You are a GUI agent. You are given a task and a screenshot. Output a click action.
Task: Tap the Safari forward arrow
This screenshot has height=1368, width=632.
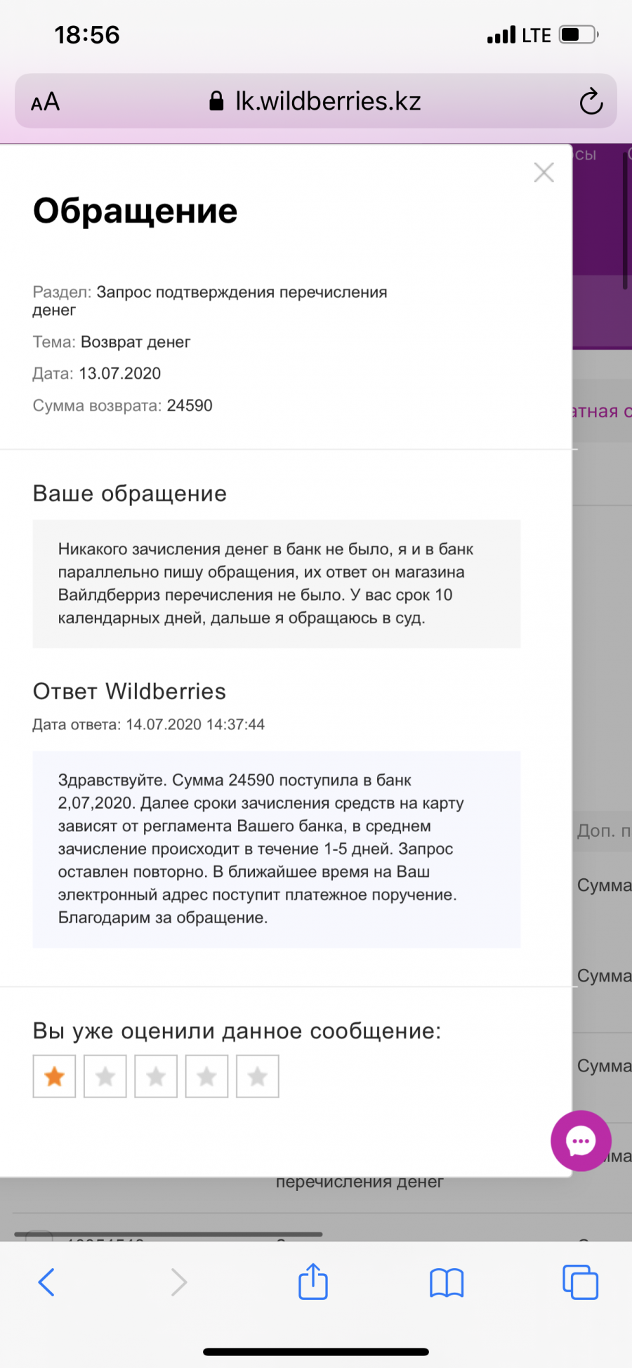pos(179,1282)
